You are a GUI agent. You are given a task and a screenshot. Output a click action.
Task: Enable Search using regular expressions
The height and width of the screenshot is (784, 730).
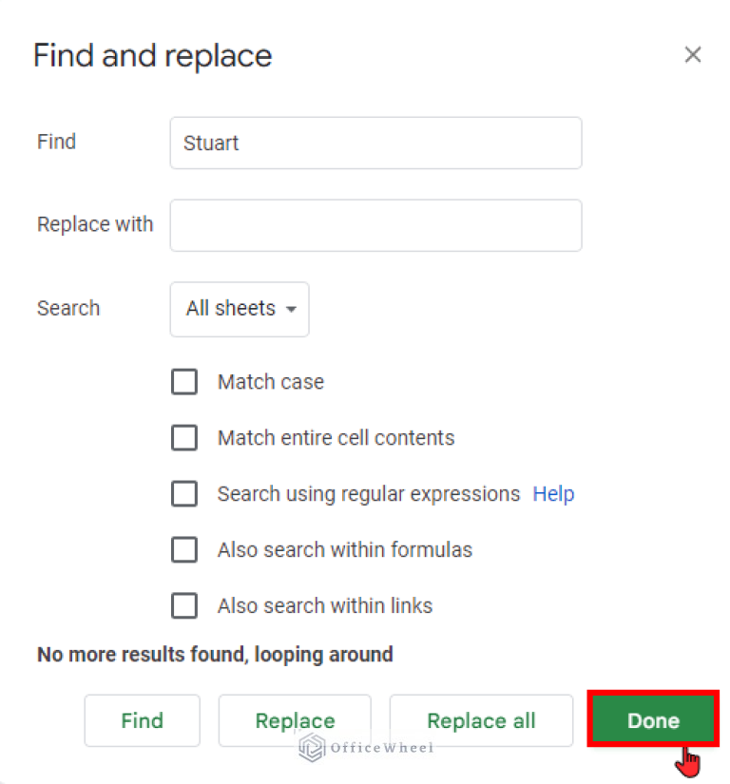click(x=184, y=493)
